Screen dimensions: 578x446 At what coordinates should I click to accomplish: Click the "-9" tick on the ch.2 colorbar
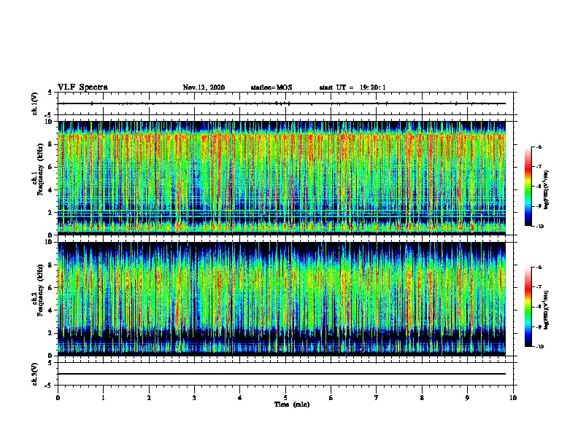(x=539, y=326)
